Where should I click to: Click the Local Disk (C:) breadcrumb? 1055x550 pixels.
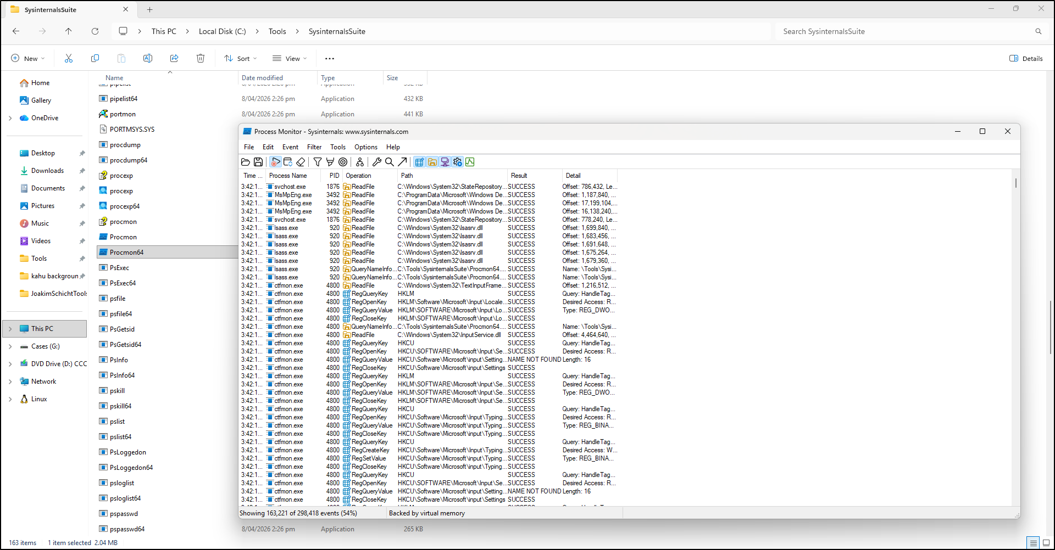point(222,31)
